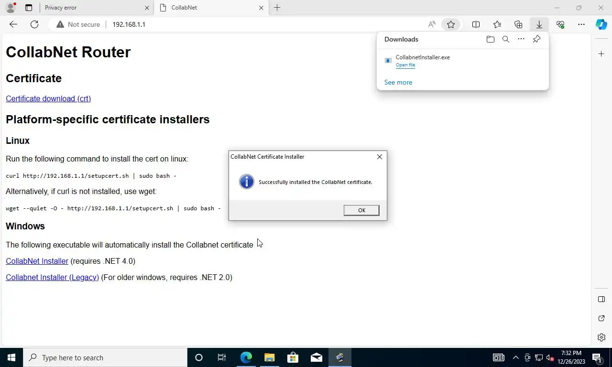Click the success message in the dialog
612x367 pixels.
[316, 182]
